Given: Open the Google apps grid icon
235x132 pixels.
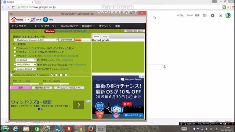Looking at the screenshot, I should coord(205,15).
